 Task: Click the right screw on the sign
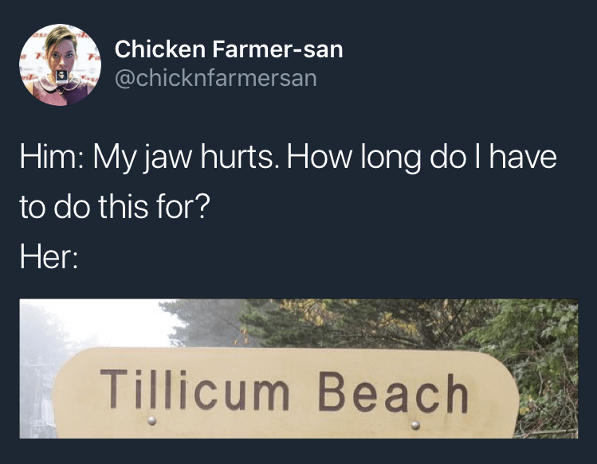(x=415, y=425)
